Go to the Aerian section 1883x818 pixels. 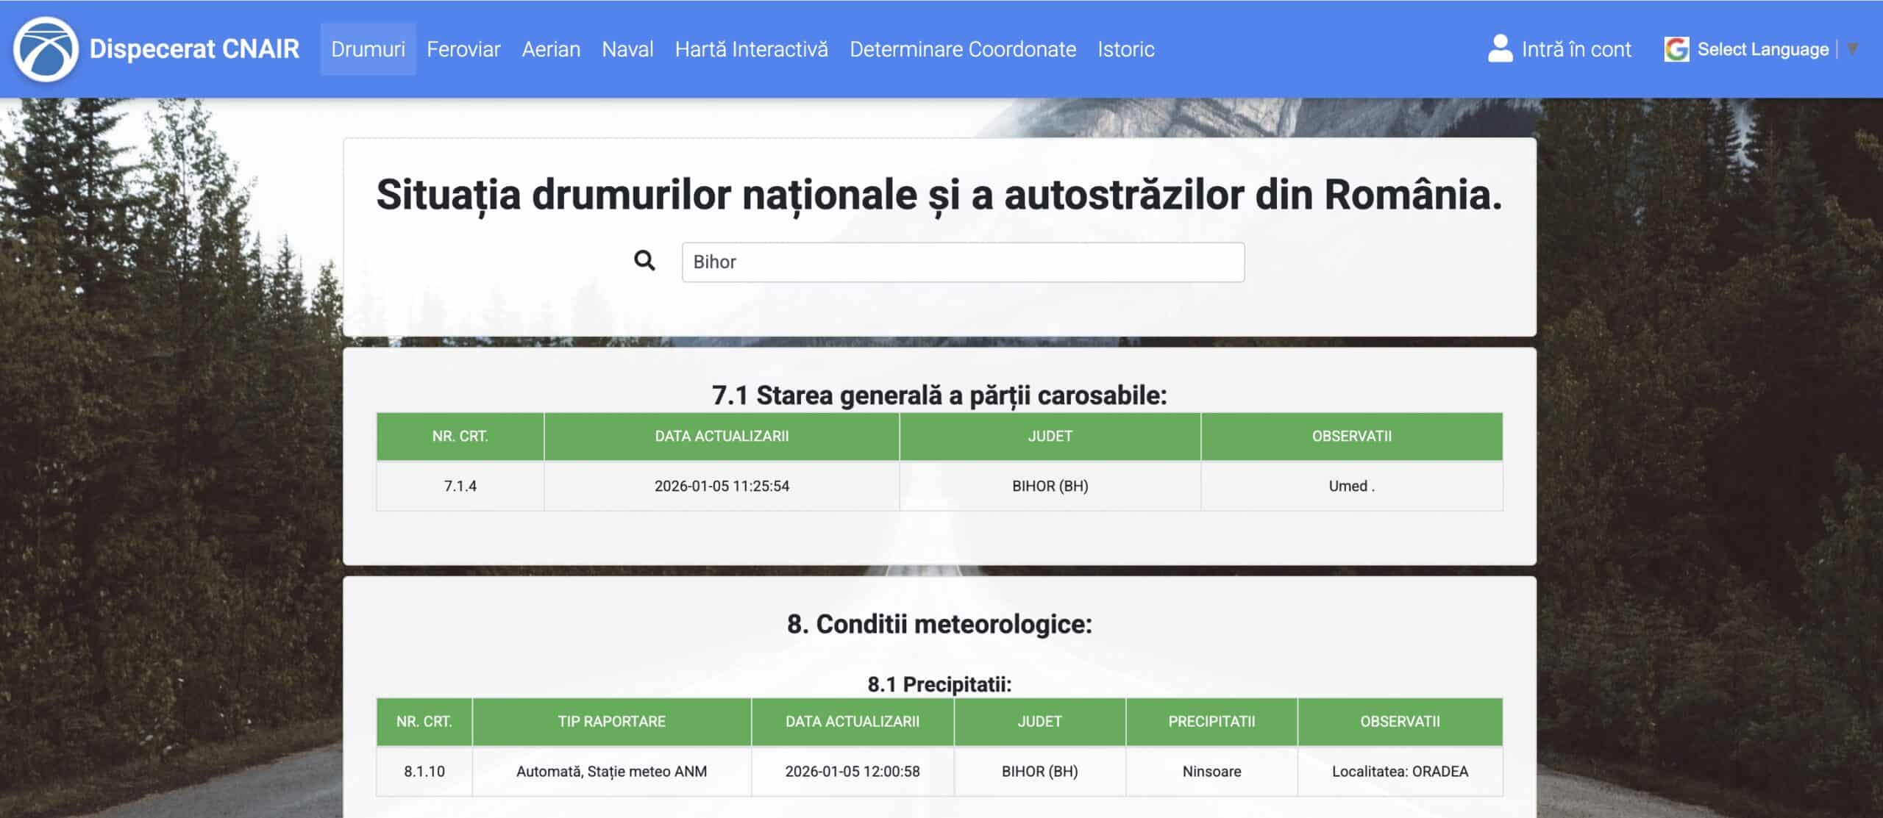coord(551,49)
